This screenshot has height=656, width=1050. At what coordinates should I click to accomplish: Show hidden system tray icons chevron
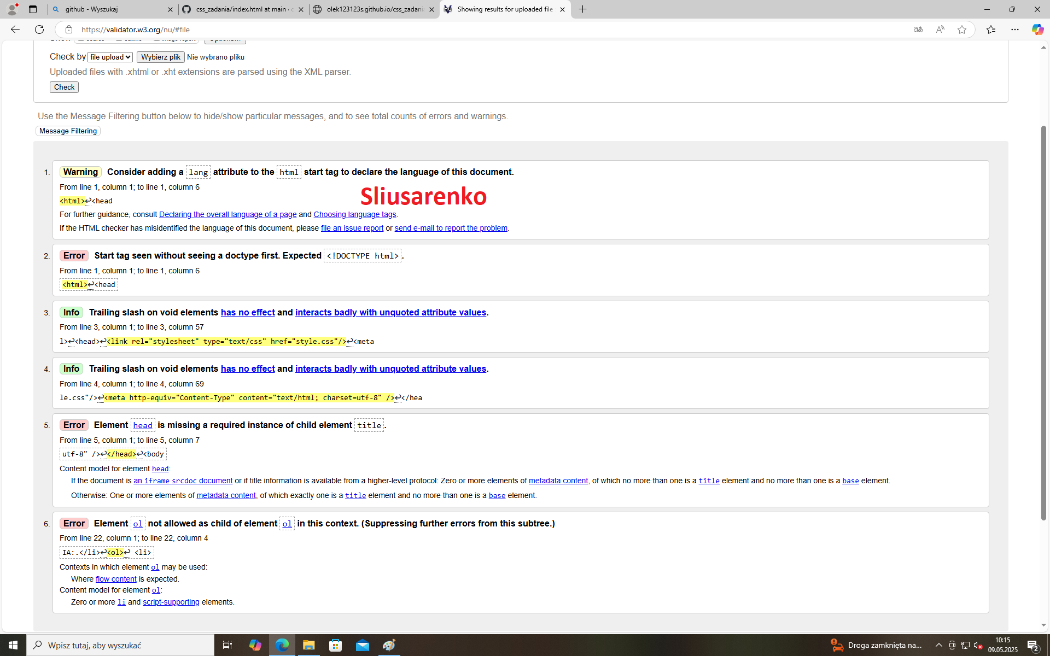(938, 645)
